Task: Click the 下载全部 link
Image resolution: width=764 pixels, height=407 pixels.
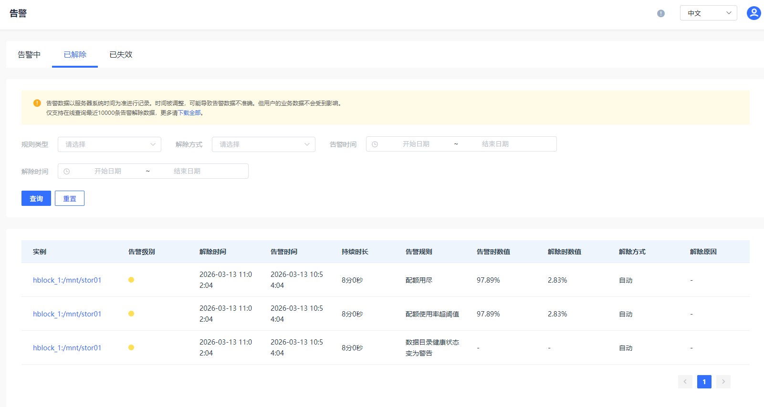Action: pyautogui.click(x=189, y=113)
